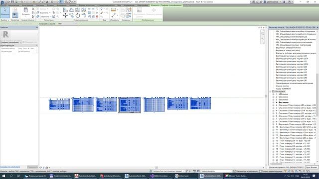319x179 pixels.
Task: Select sheet '22 - План поверху' in browser
Action: 293,160
